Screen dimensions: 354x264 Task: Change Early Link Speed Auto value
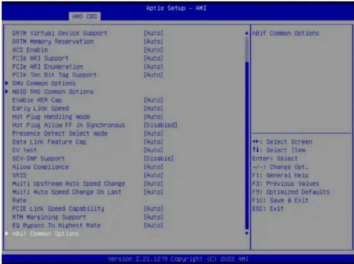(x=153, y=108)
